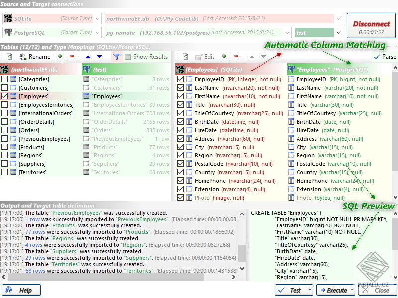Click the Disconnect button

371,26
